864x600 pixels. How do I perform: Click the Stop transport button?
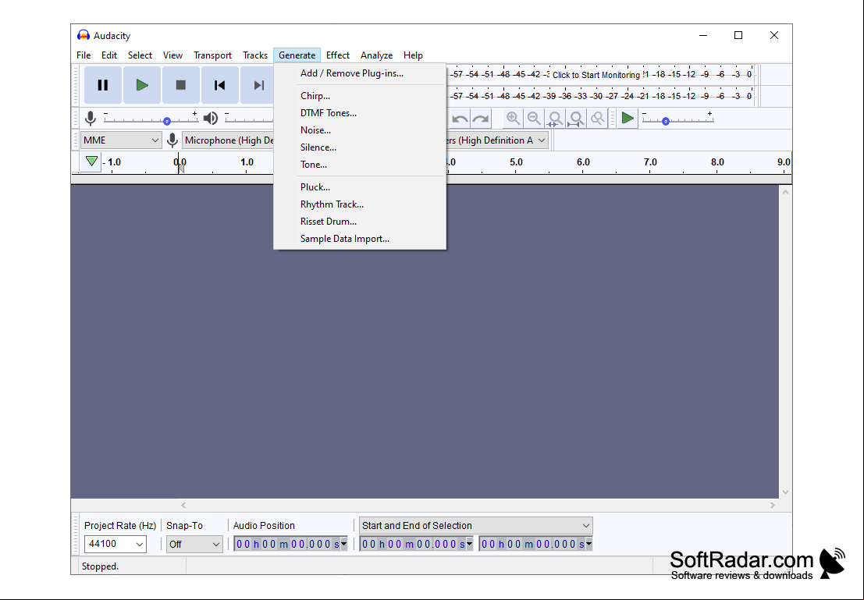coord(181,85)
